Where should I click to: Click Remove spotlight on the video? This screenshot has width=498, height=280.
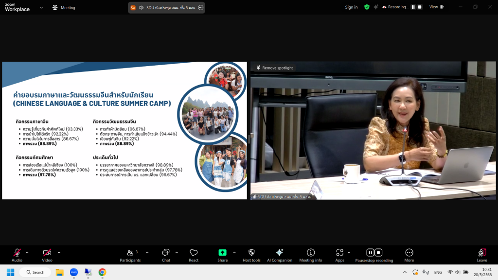(275, 68)
